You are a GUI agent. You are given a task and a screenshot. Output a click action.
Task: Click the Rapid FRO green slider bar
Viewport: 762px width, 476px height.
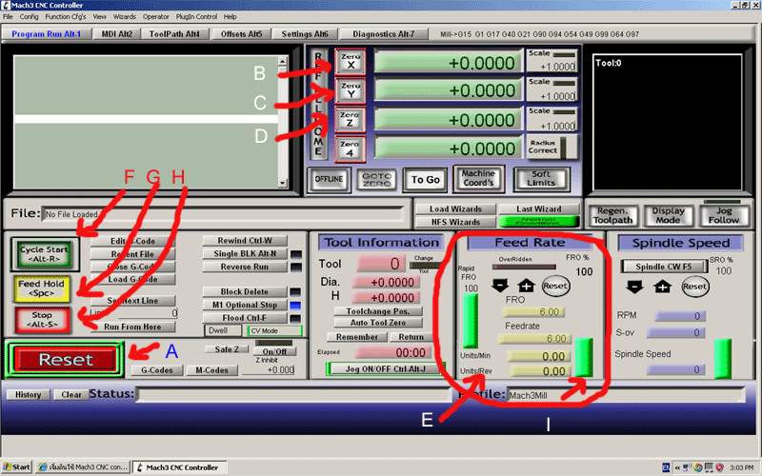coord(470,321)
